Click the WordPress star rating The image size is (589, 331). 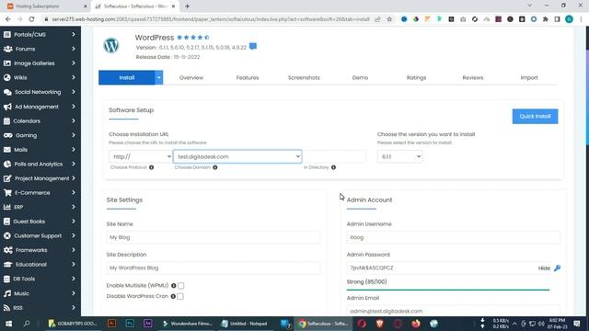(x=193, y=38)
